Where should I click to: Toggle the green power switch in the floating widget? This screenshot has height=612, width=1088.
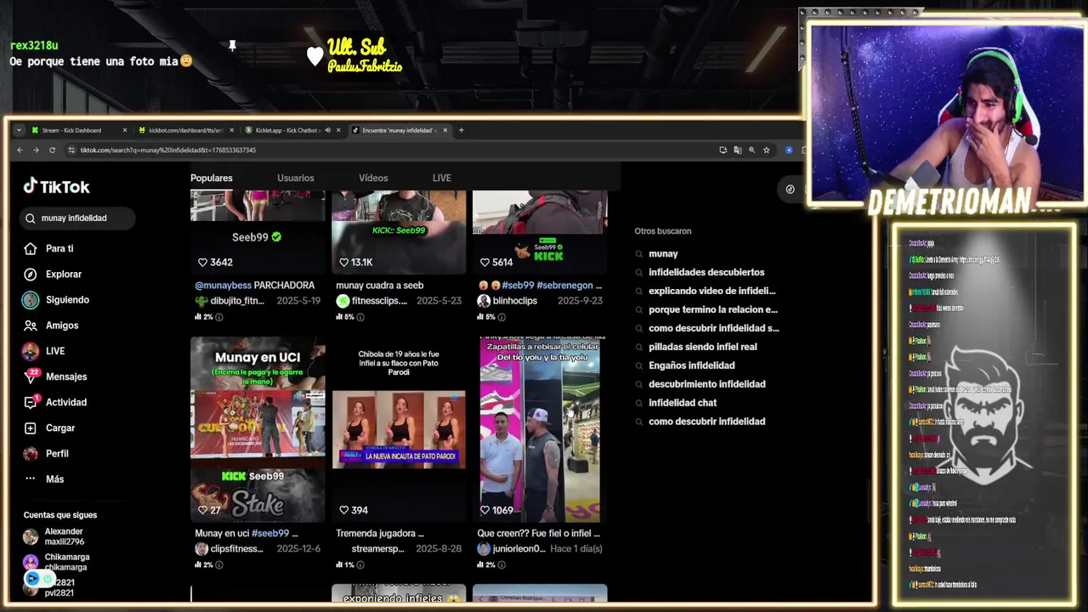point(48,578)
